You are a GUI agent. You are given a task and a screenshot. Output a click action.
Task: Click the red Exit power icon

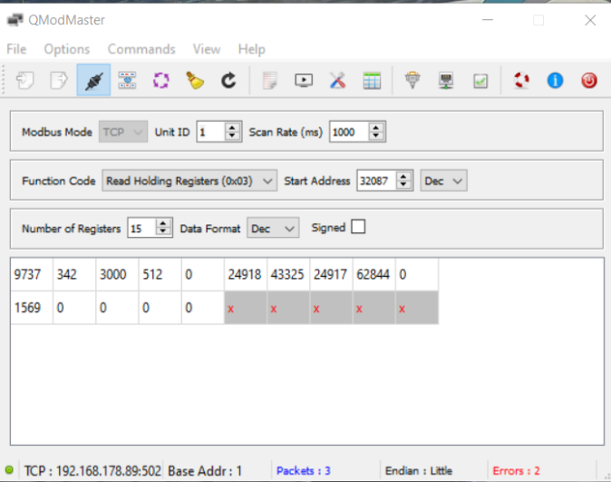589,81
